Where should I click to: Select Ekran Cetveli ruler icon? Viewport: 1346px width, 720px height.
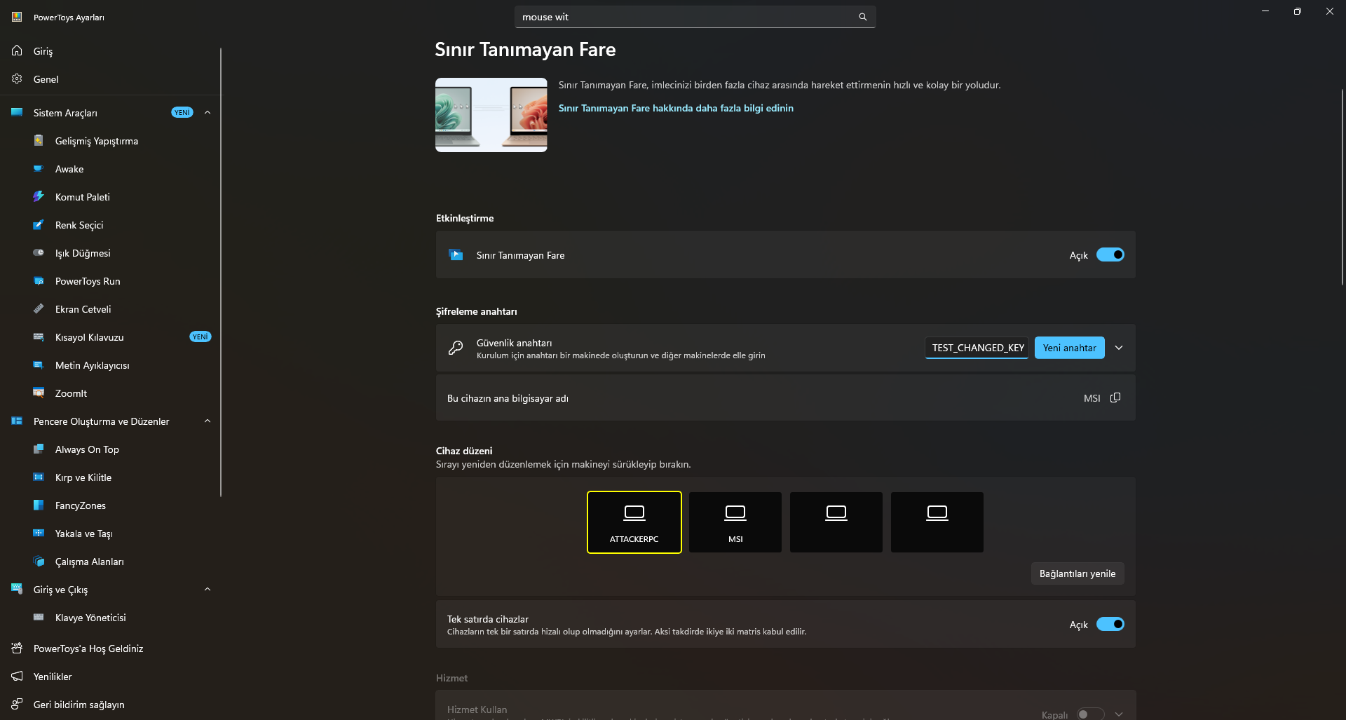[39, 308]
